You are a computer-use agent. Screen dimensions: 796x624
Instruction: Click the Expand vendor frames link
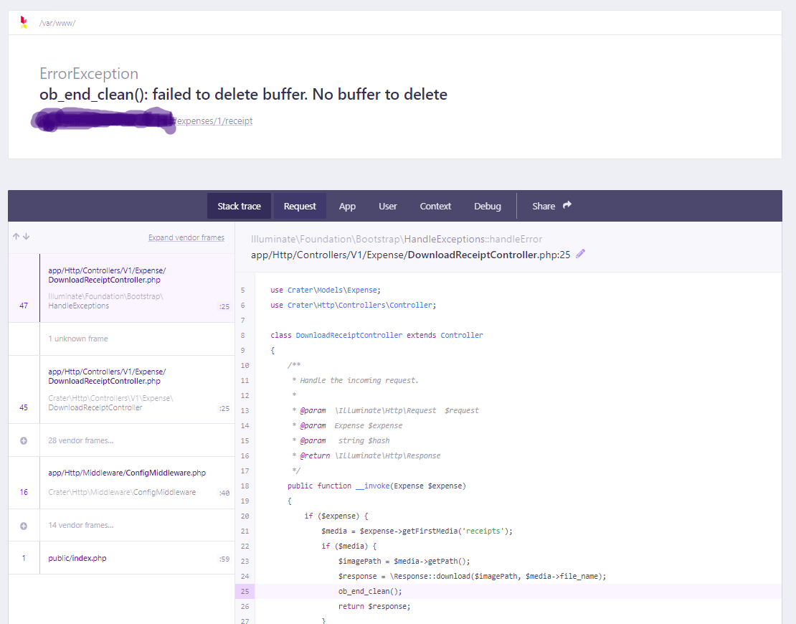[x=186, y=237]
